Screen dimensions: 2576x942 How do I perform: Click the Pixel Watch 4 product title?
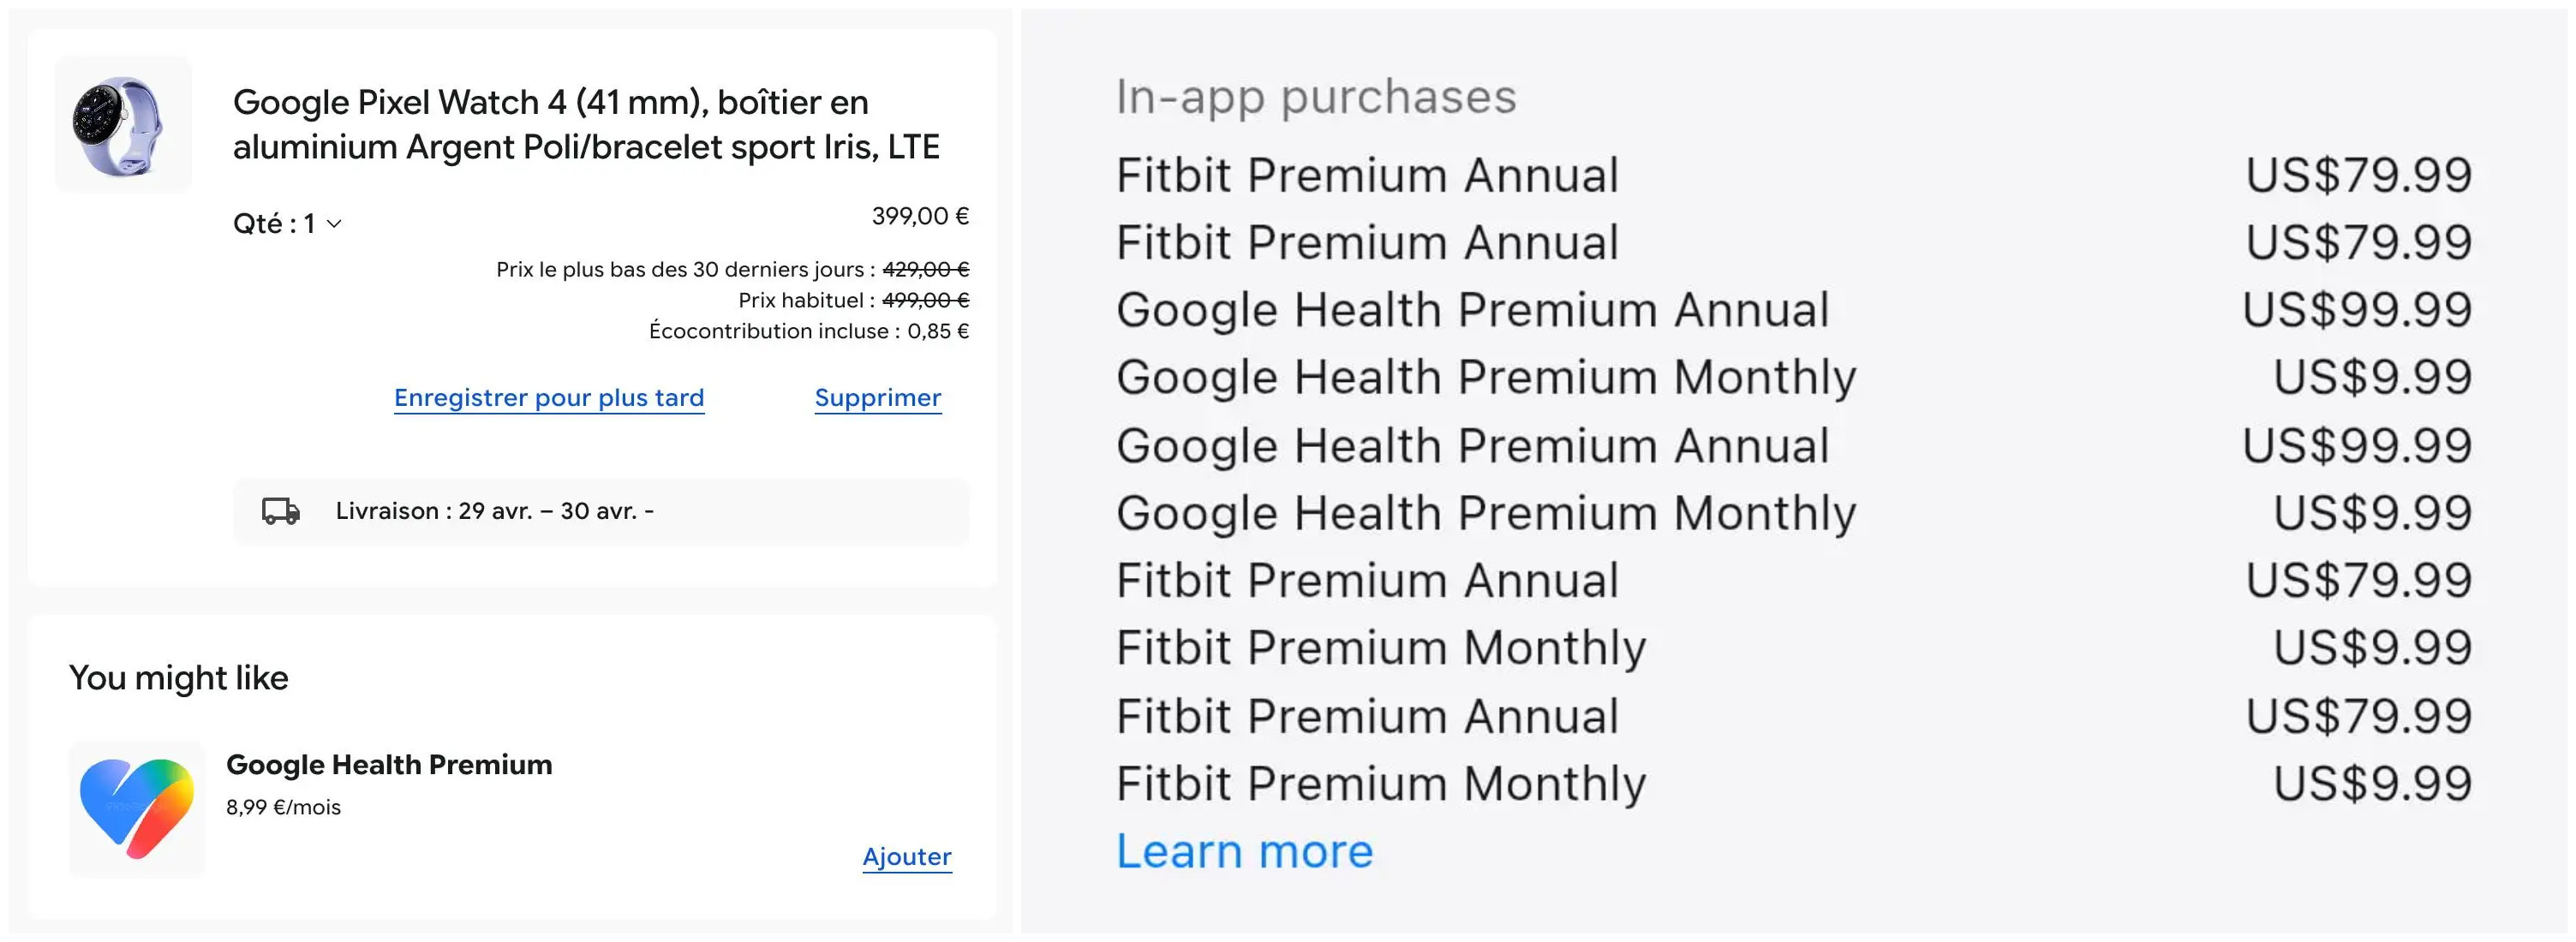[585, 124]
